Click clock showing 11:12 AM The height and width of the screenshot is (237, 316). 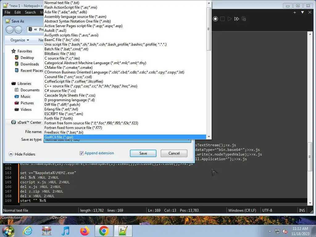click(300, 229)
